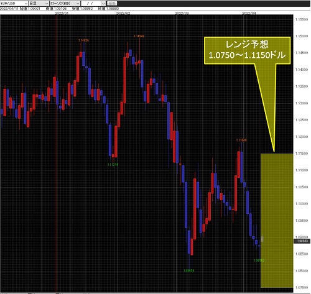The height and width of the screenshot is (294, 311).
Task: Click the 1.15000 price axis label
Action: coord(302,36)
